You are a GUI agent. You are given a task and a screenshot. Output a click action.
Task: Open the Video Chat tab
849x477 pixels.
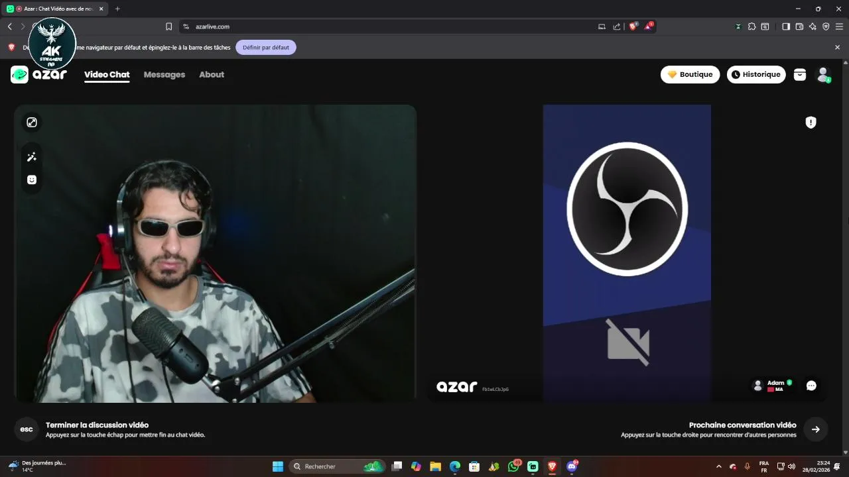click(107, 74)
